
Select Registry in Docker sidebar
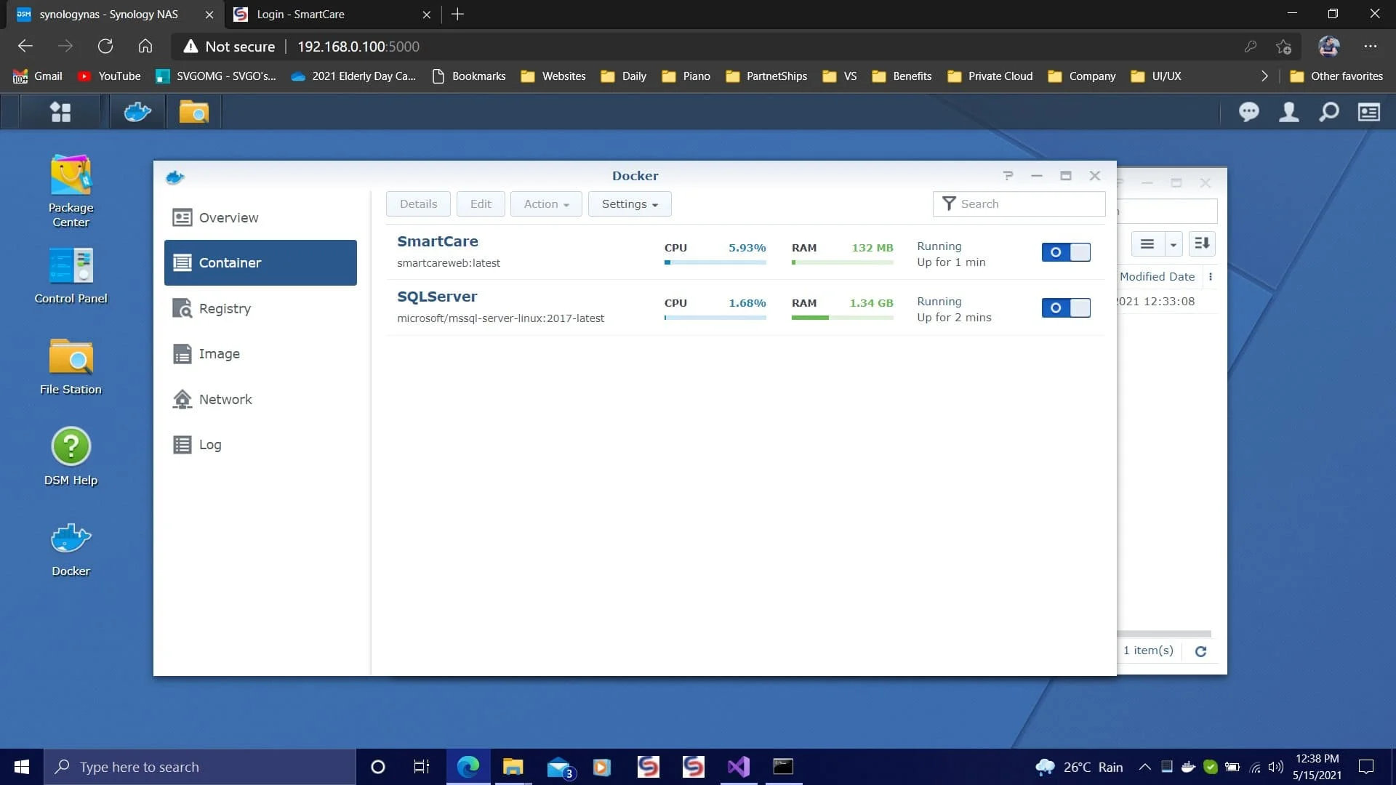(x=260, y=308)
